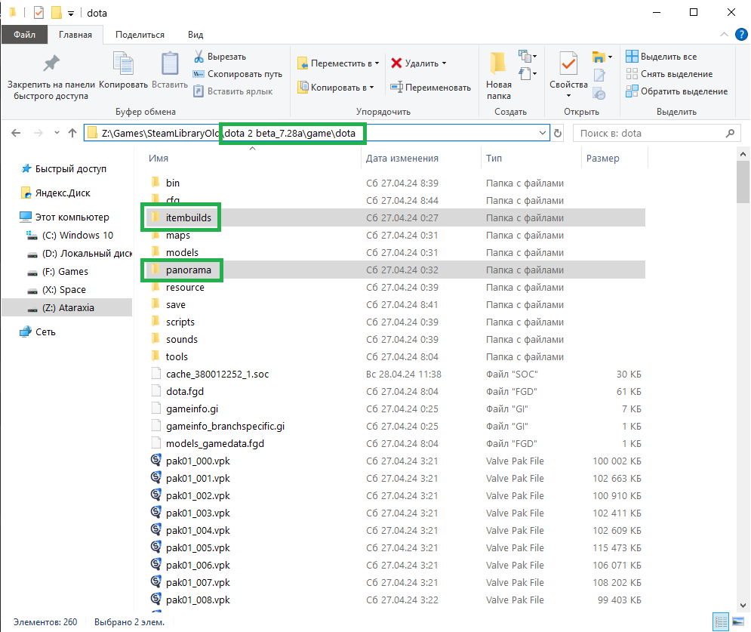Click the Вставить clipboard icon
The image size is (751, 632).
170,70
